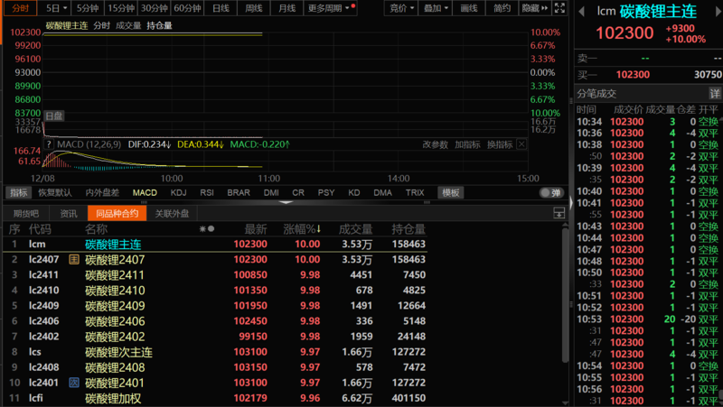
Task: Switch to the 关联外盘 tab
Action: click(x=172, y=214)
